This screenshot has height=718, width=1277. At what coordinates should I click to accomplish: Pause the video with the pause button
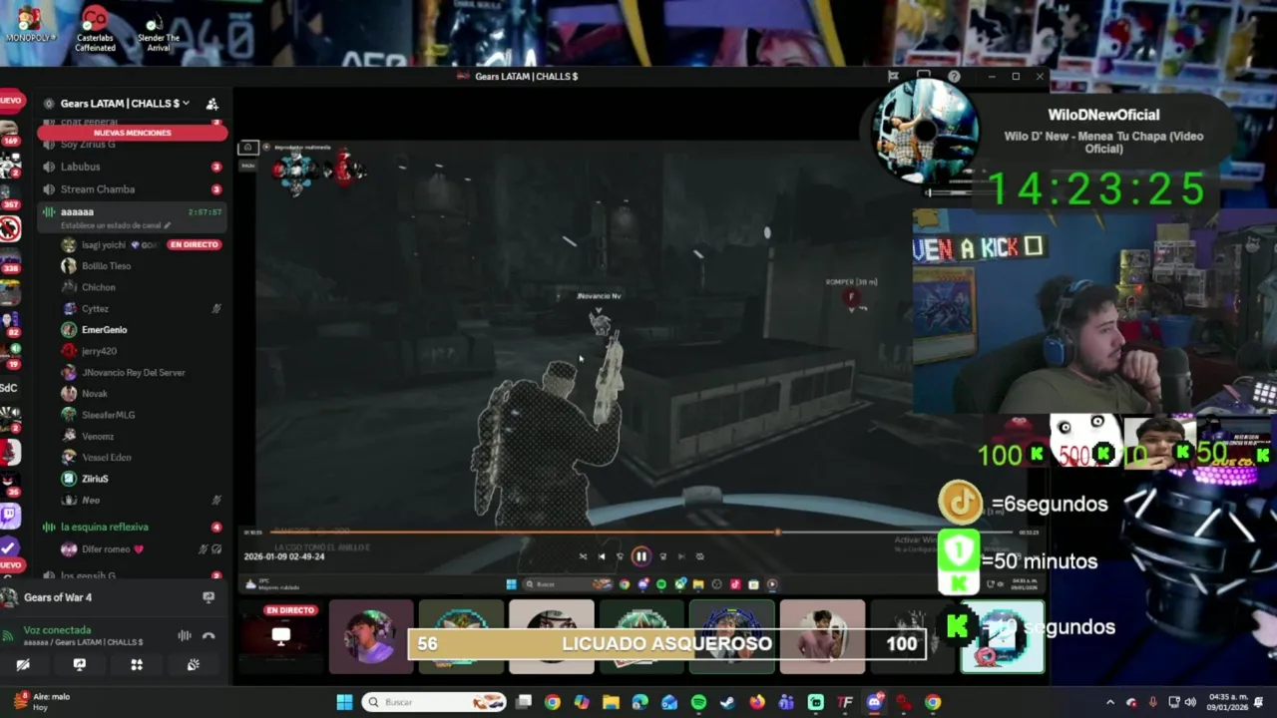coord(640,556)
